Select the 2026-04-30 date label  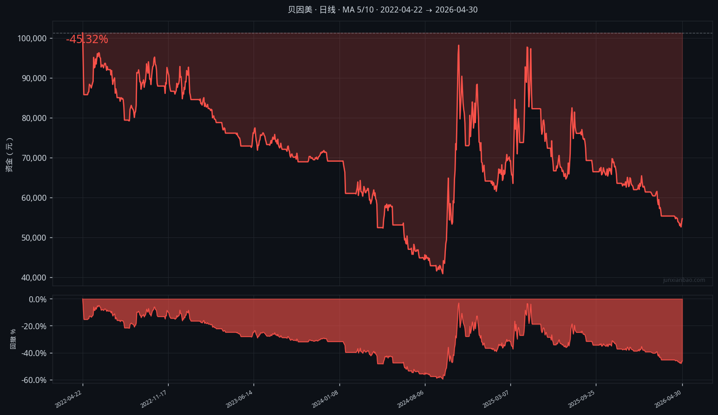pos(668,399)
